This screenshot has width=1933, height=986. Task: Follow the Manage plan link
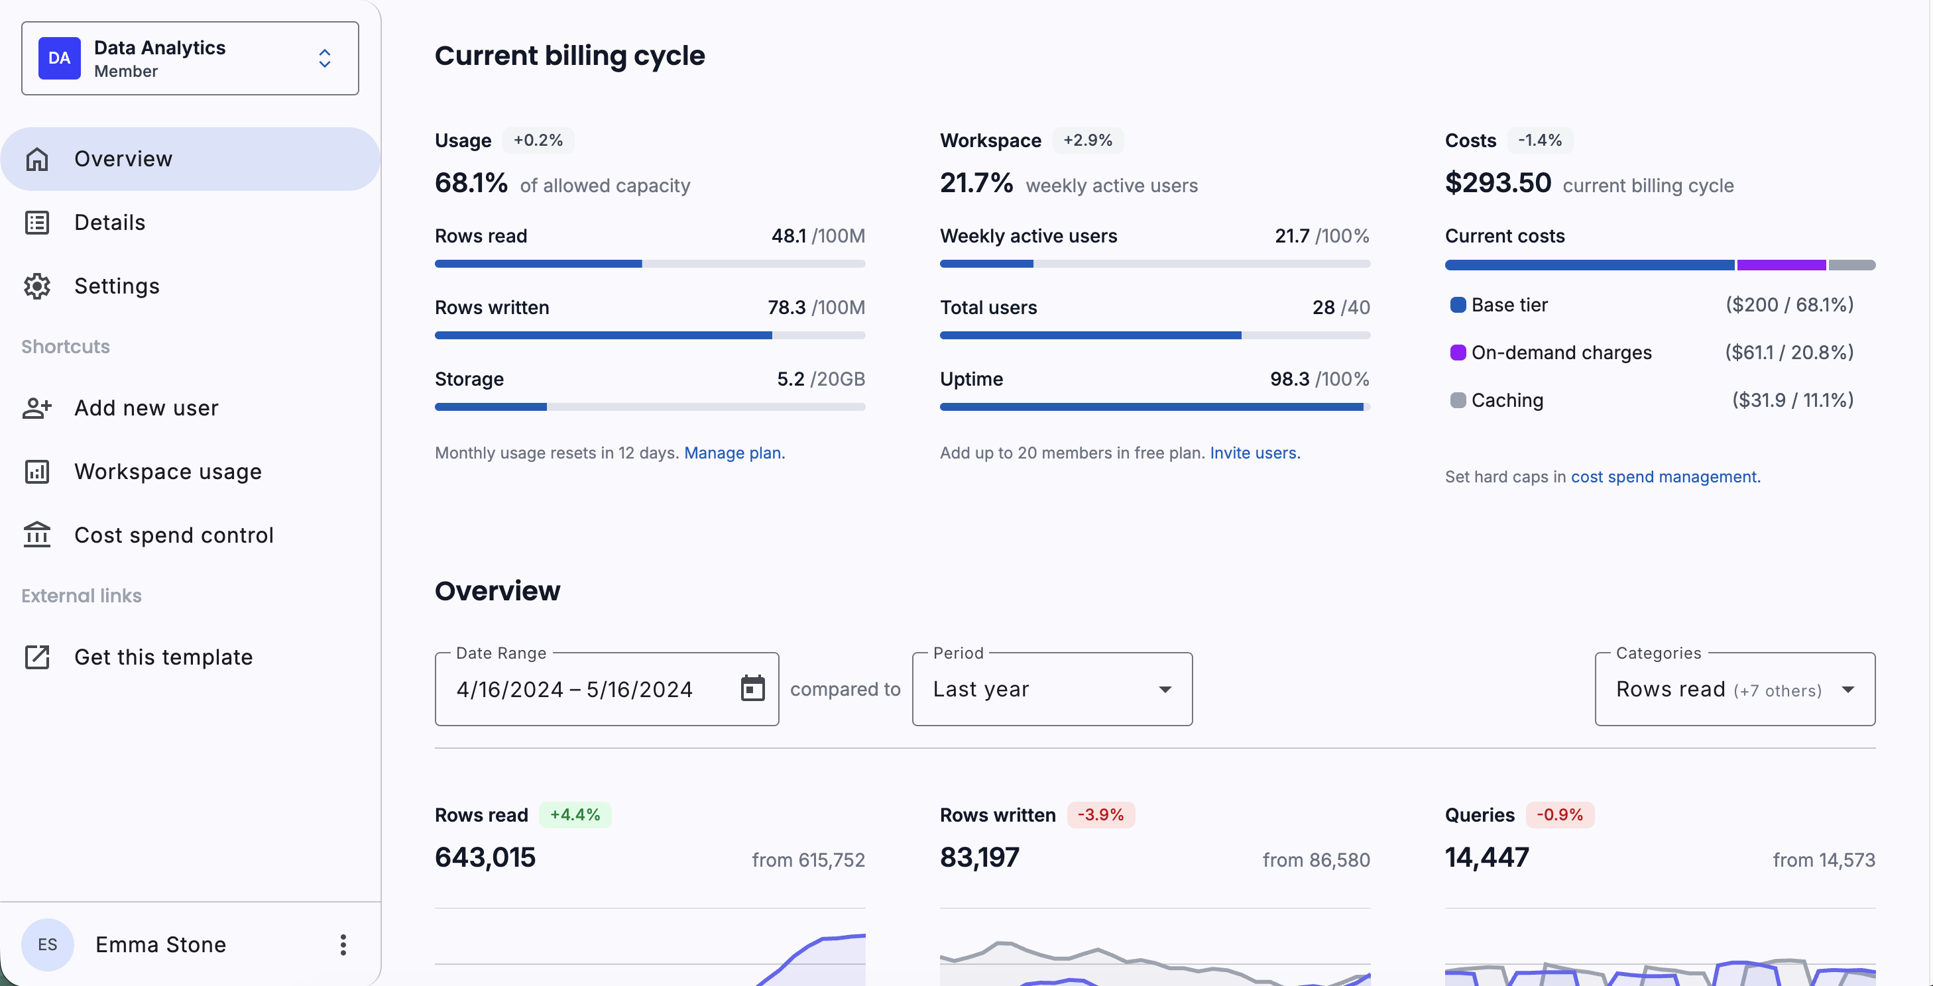[733, 453]
